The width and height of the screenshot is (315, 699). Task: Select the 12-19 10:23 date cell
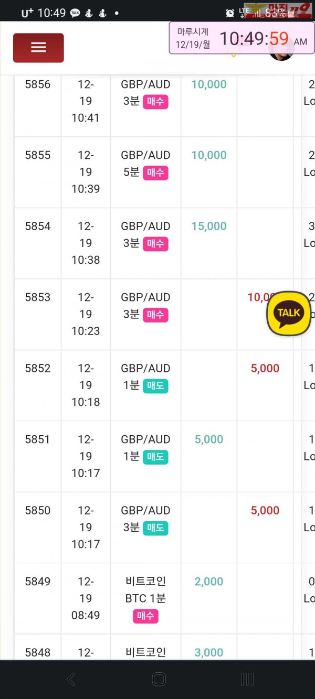86,314
